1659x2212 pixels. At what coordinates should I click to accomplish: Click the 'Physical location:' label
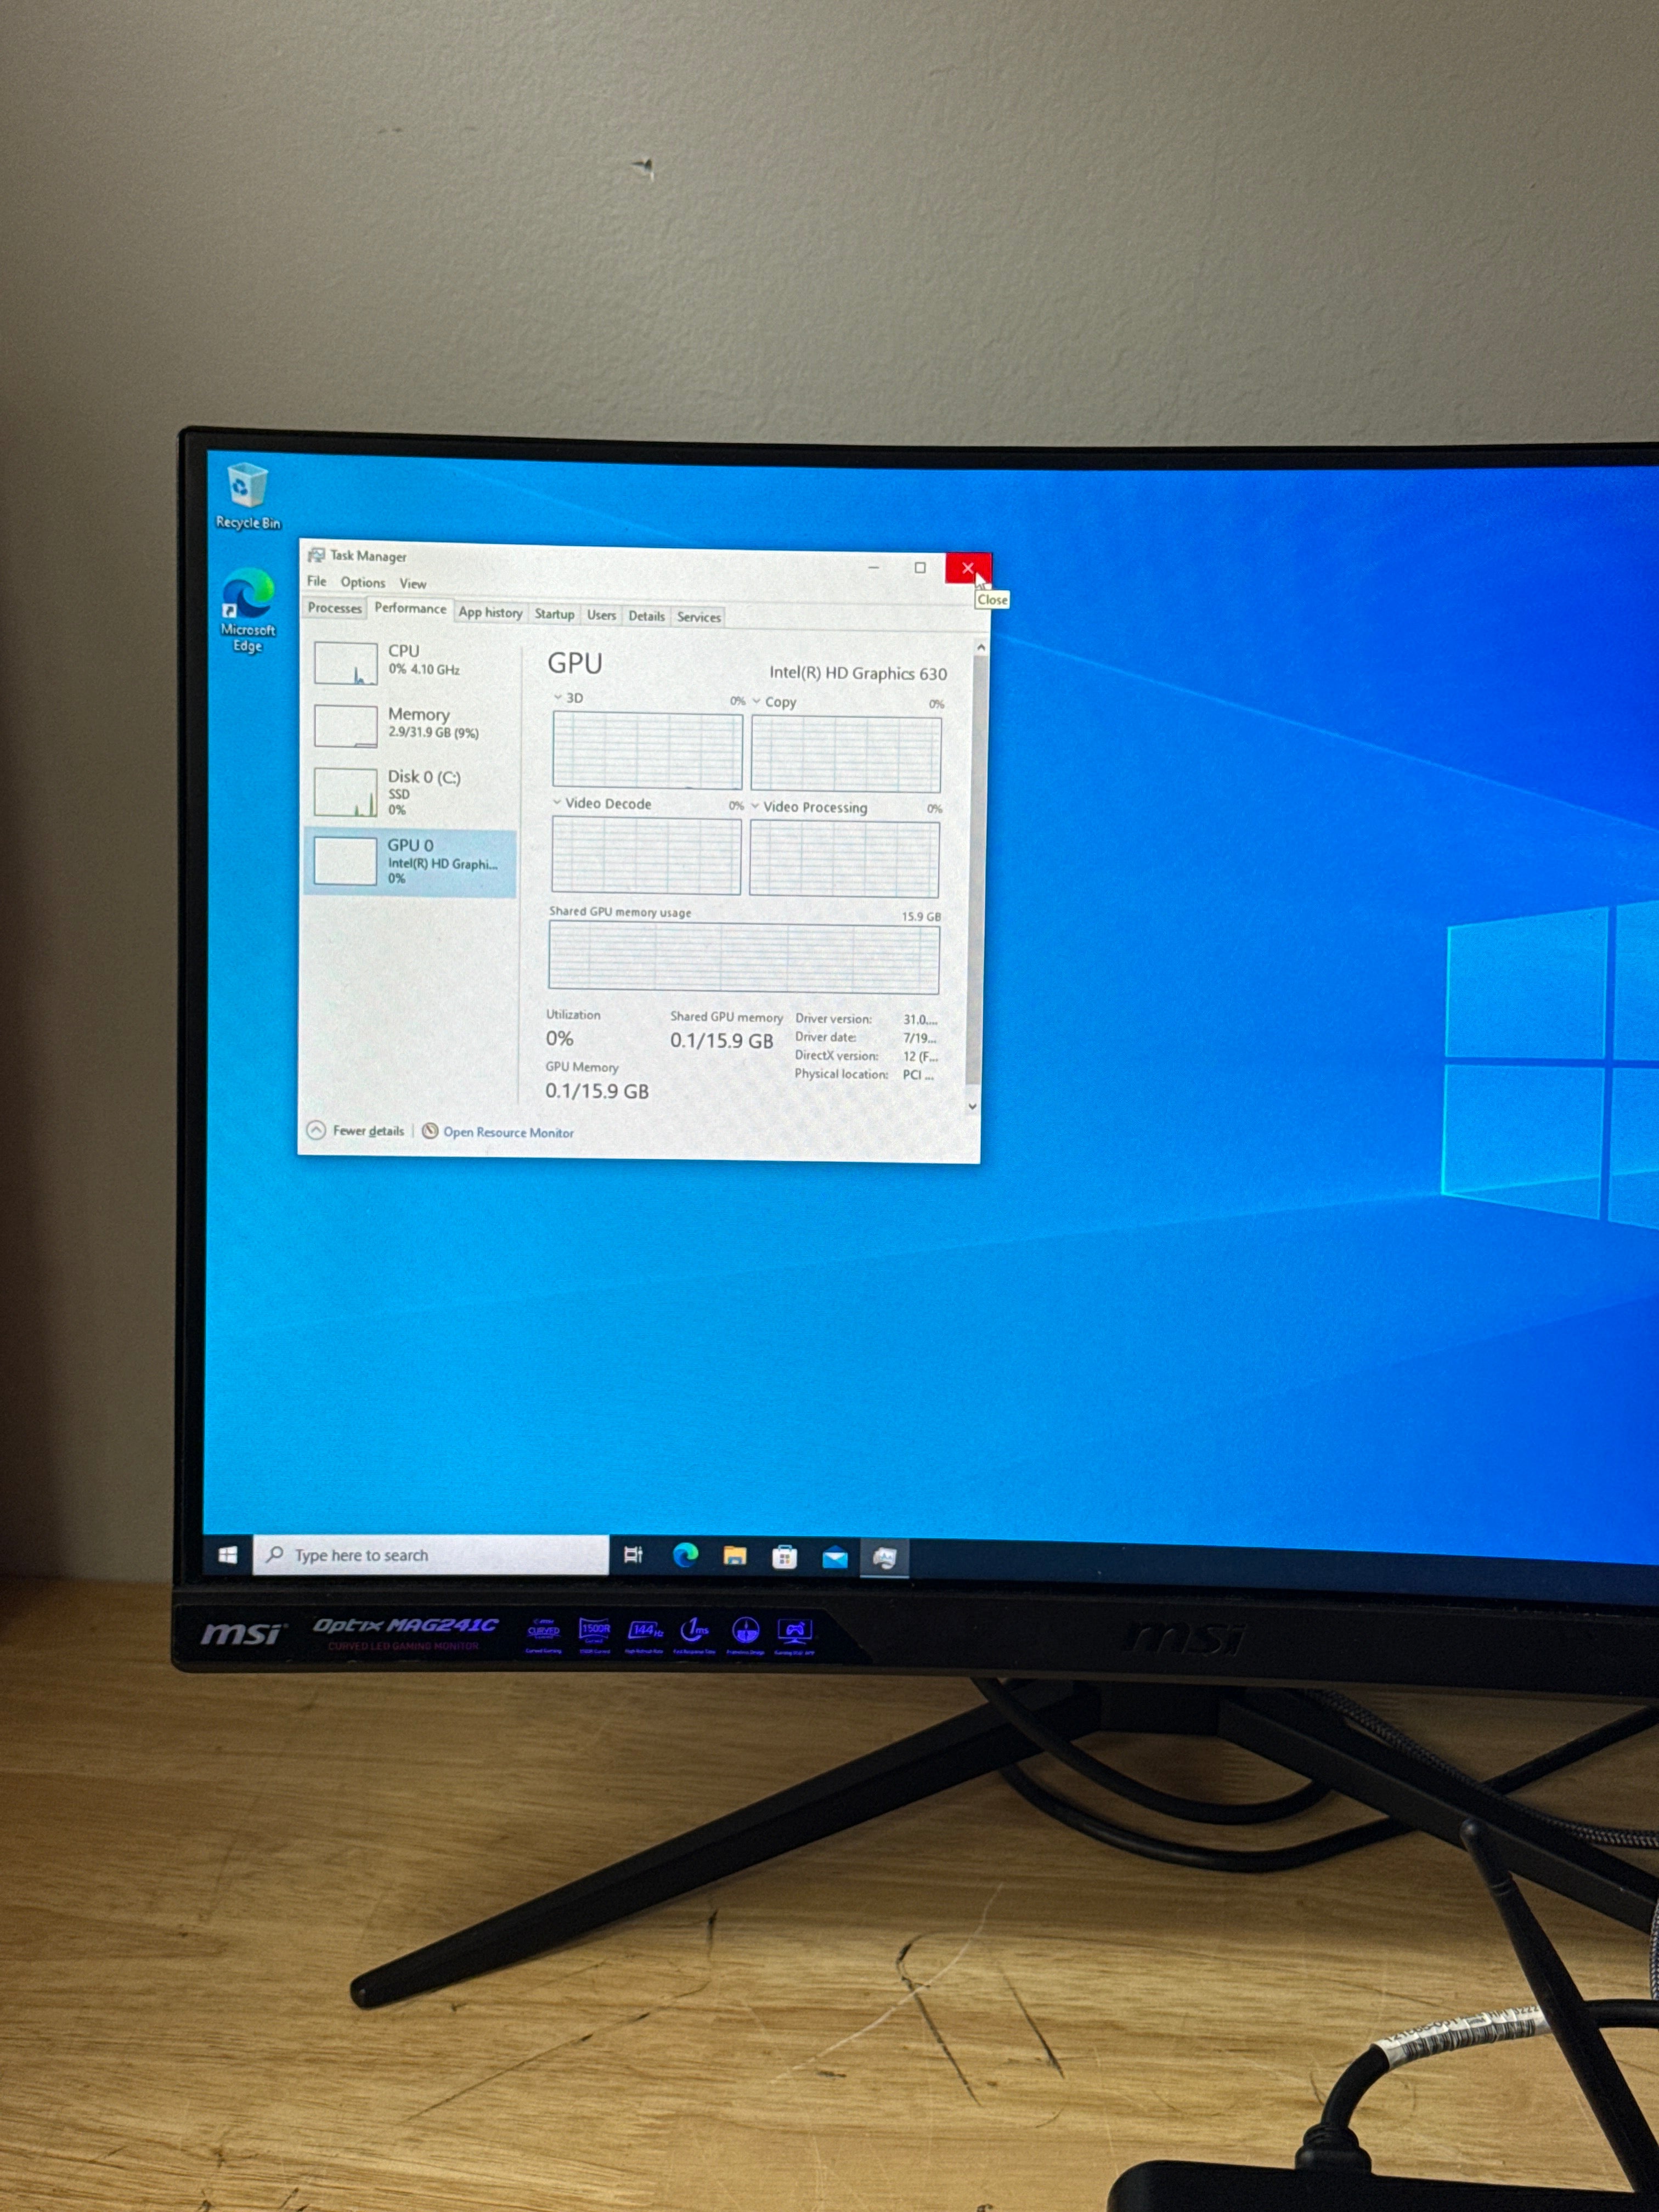coord(841,1074)
